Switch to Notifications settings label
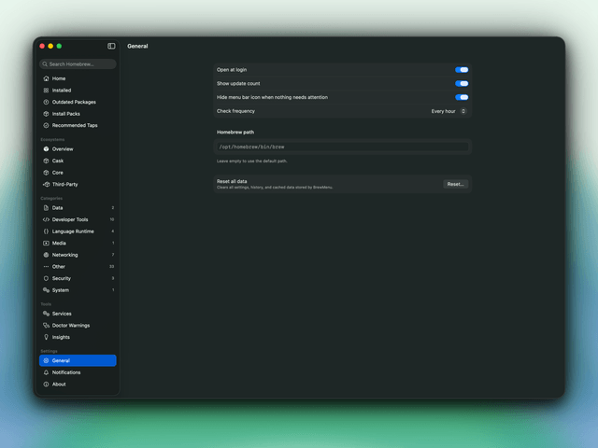The image size is (598, 448). [x=66, y=372]
